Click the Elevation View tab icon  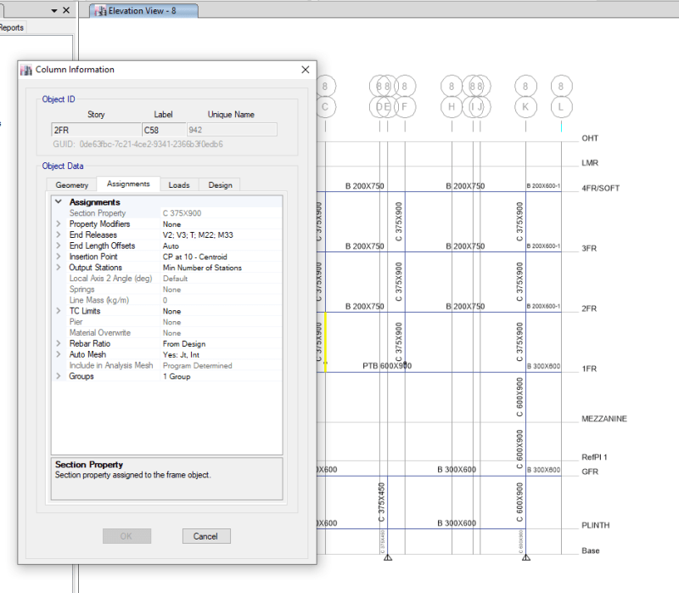coord(101,11)
